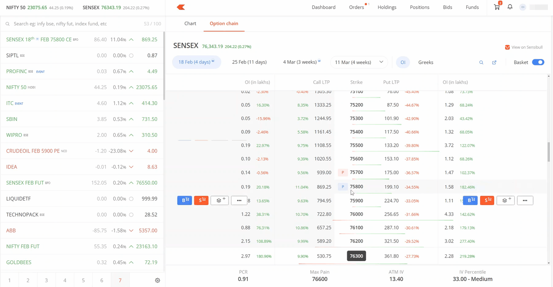Click the NIFTY 50 ticker in header
This screenshot has height=287, width=553.
(x=40, y=7)
